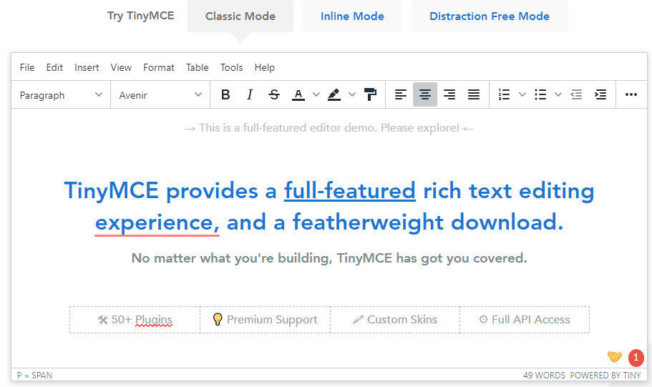Open the Paragraph block format dropdown
652x387 pixels.
61,95
